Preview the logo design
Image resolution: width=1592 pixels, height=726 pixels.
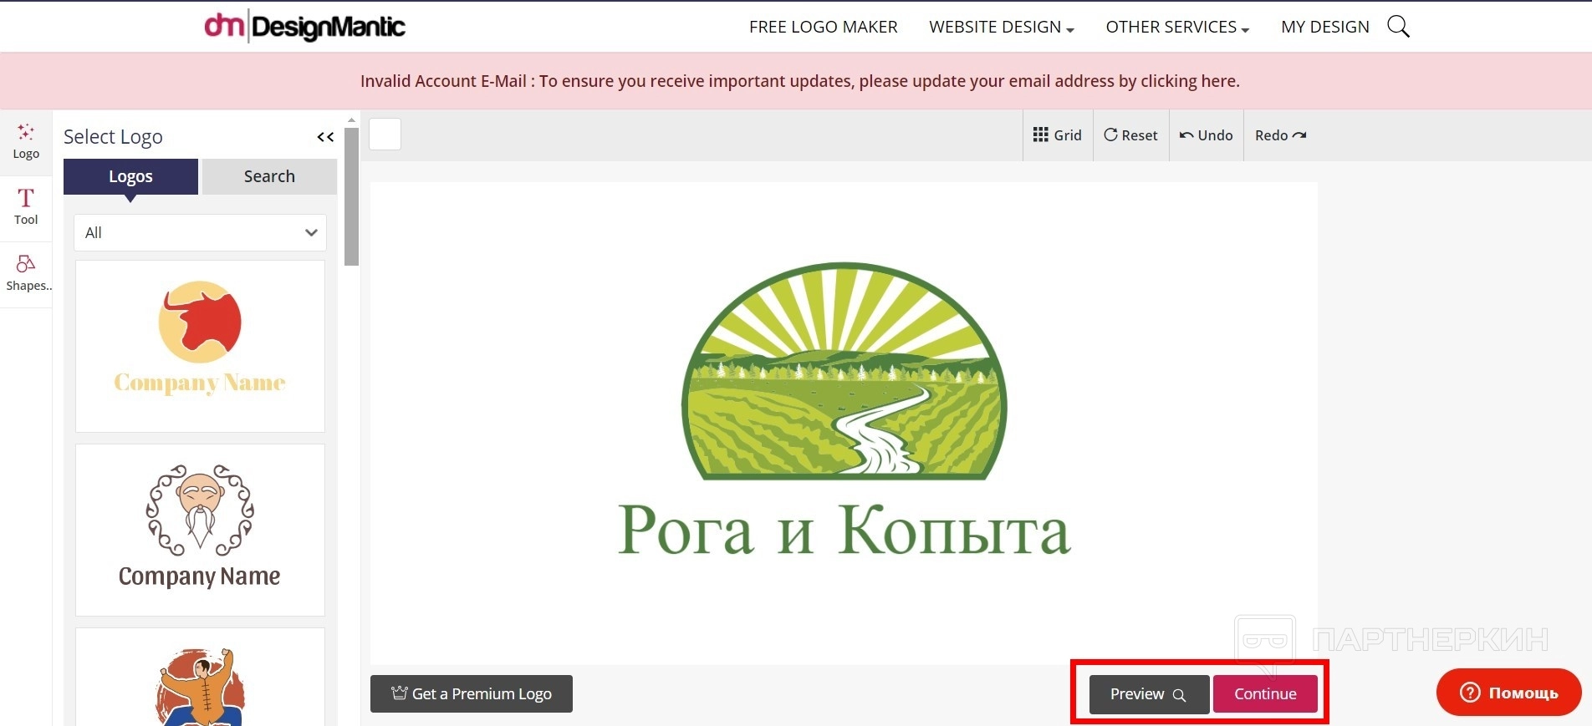point(1149,694)
